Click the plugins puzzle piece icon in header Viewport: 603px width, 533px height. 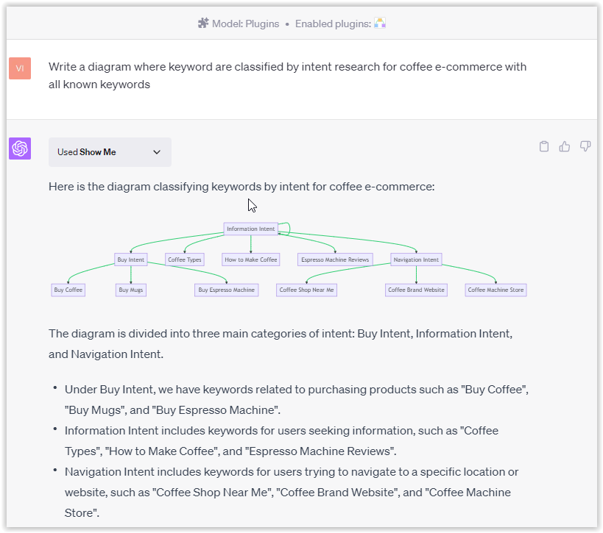tap(203, 22)
